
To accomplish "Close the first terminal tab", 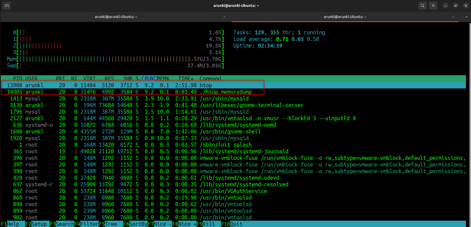I will pos(224,17).
